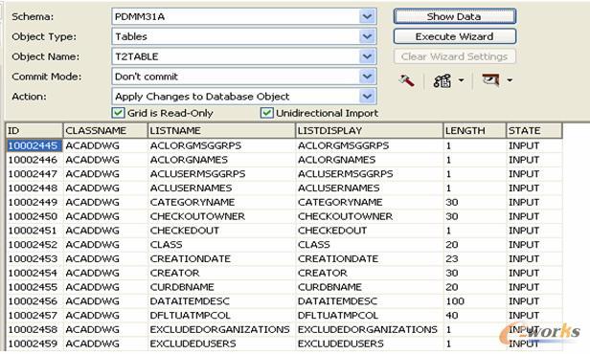The image size is (590, 354).
Task: Open the Schema dropdown arrow
Action: [x=367, y=16]
